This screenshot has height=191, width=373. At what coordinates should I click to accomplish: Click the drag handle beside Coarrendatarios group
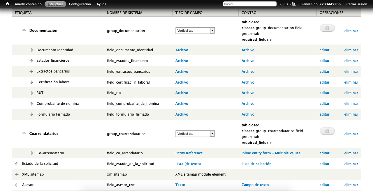(24, 134)
